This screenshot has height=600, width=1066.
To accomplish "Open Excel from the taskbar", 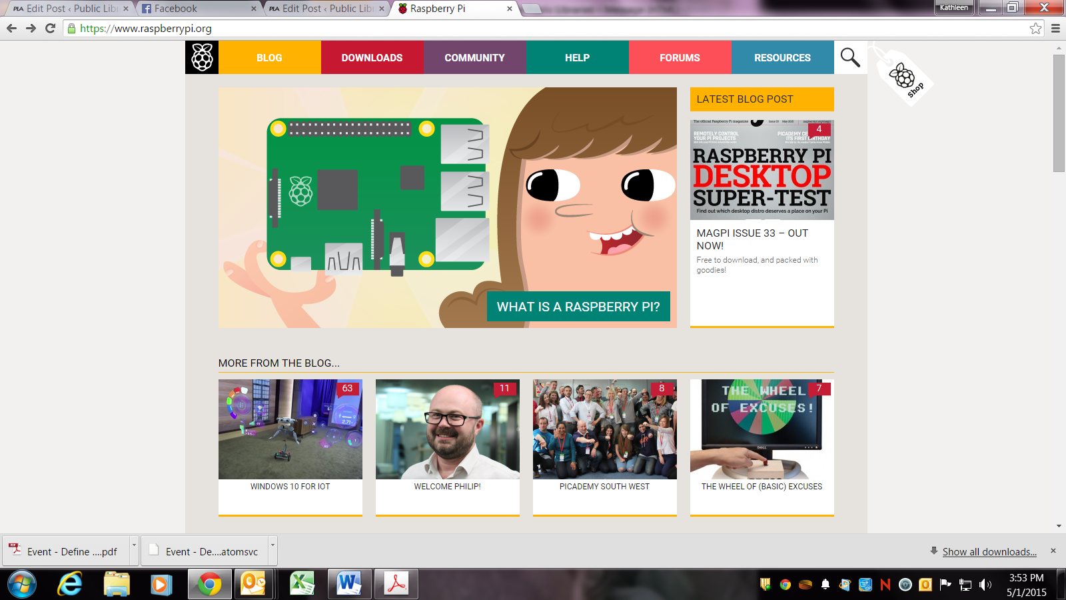I will (302, 585).
